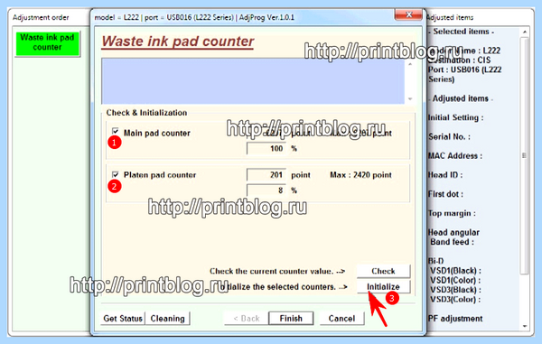
Task: Click the "Max : 2420 point" text
Action: click(360, 175)
